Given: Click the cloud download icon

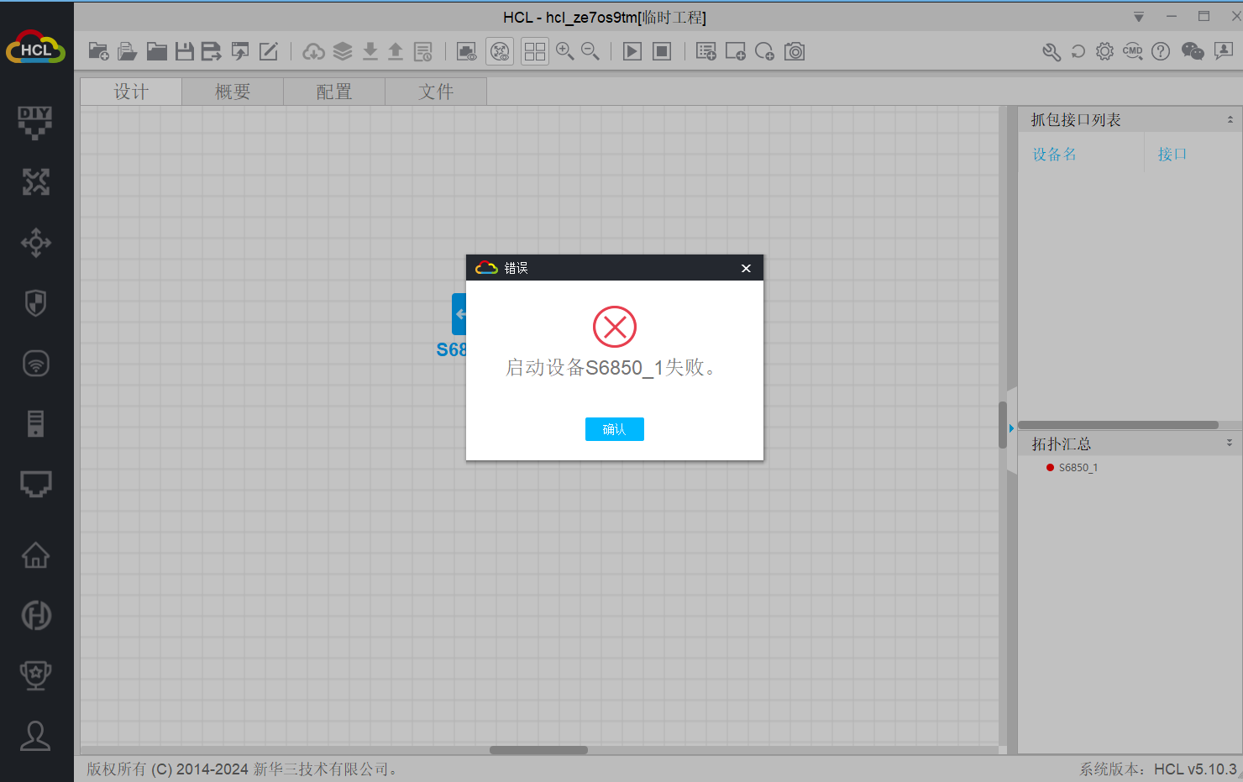Looking at the screenshot, I should pyautogui.click(x=313, y=51).
